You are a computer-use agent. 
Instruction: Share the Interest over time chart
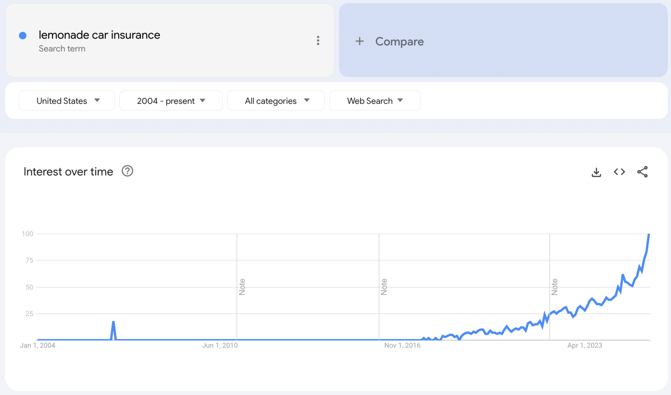click(642, 172)
